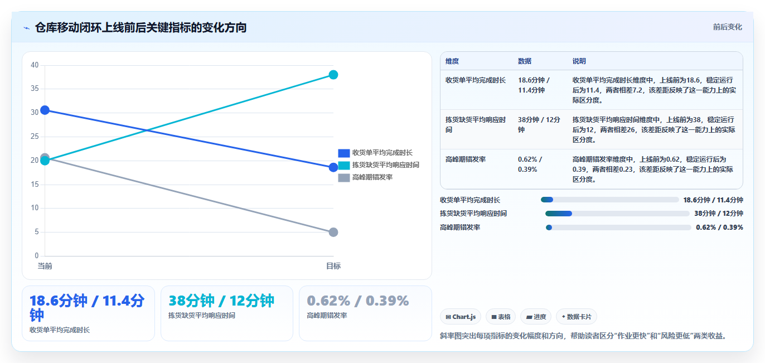Click the 维度 column header
Image resolution: width=765 pixels, height=363 pixels.
pos(452,61)
